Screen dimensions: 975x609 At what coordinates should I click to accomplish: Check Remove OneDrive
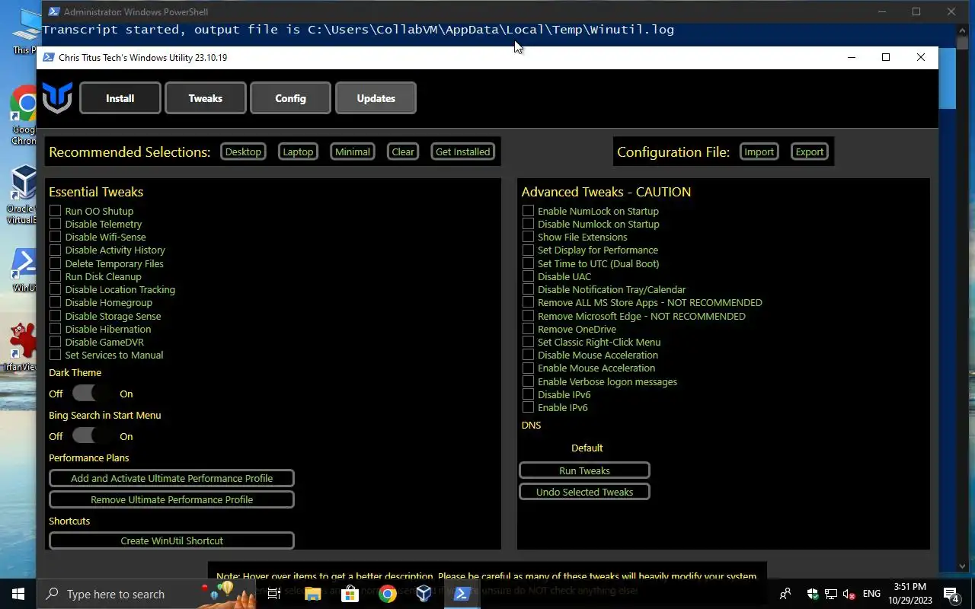528,329
